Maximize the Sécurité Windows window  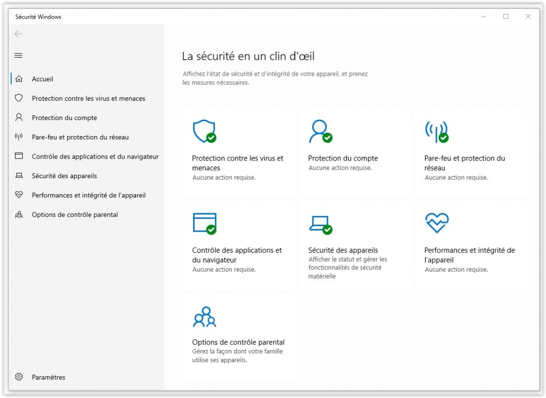505,17
